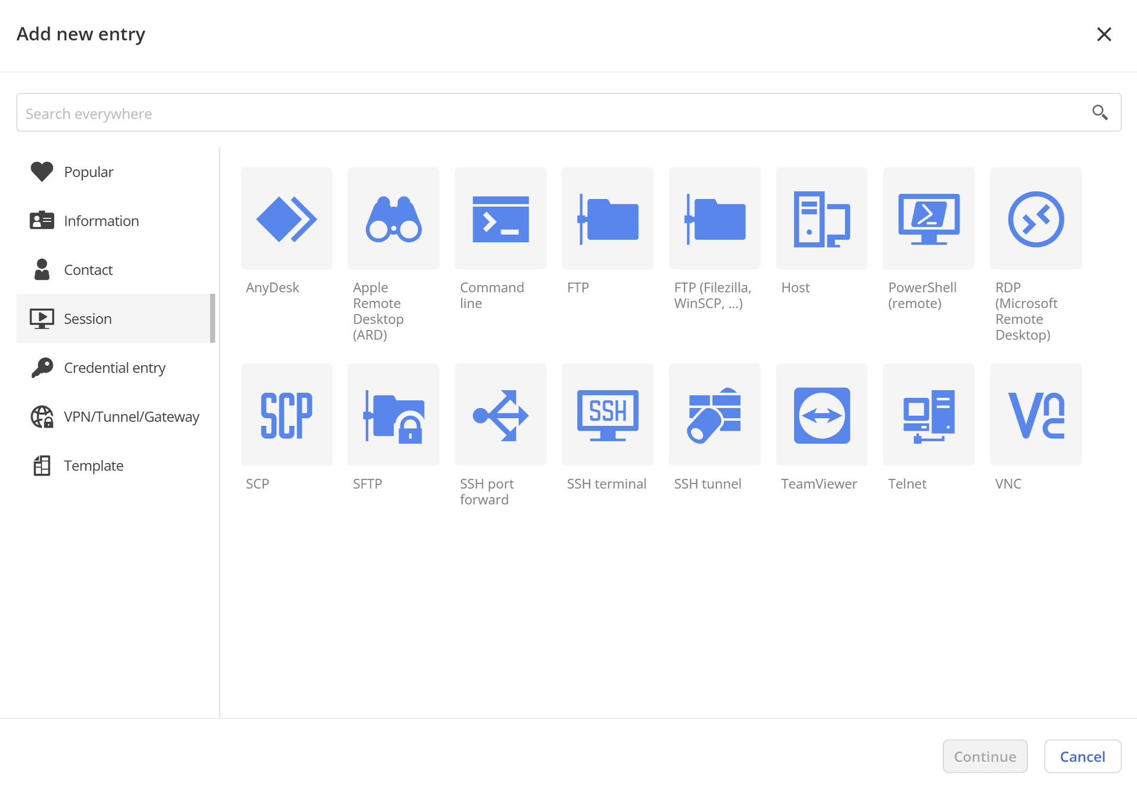Click the Continue button
Viewport: 1137px width, 790px height.
(x=984, y=756)
